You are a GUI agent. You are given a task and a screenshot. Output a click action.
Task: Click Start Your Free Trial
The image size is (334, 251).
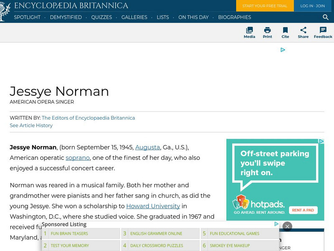click(x=265, y=6)
